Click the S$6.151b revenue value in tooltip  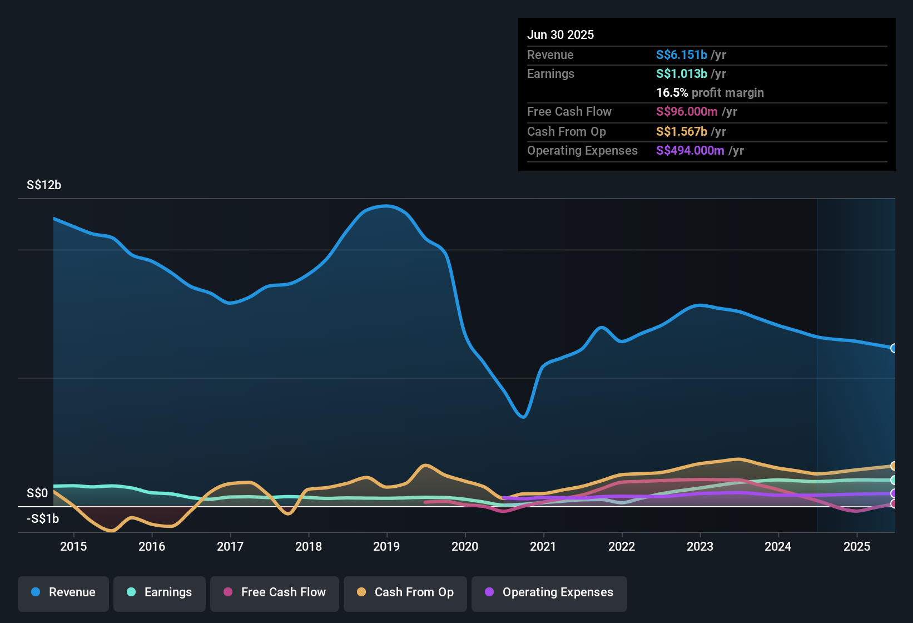tap(682, 55)
